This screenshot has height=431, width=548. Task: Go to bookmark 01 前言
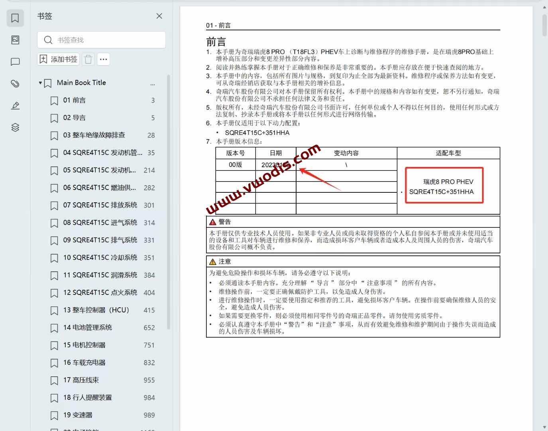click(75, 100)
